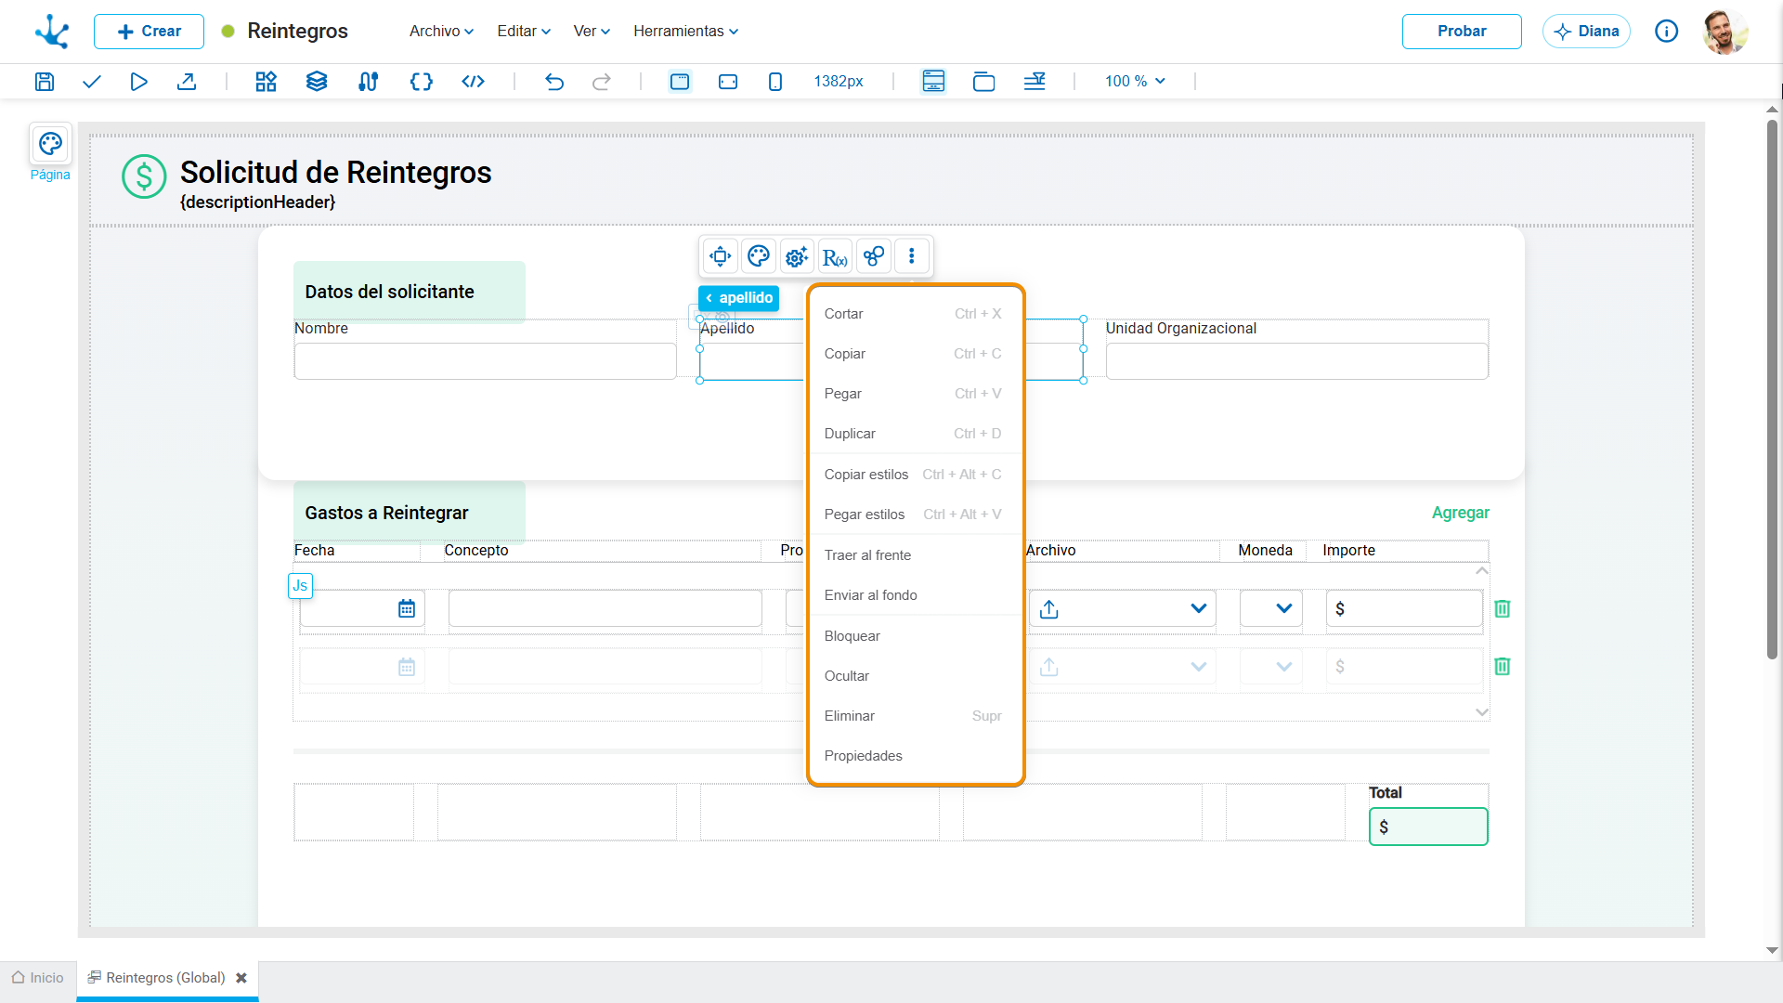Click the Nombre input field

pyautogui.click(x=485, y=361)
